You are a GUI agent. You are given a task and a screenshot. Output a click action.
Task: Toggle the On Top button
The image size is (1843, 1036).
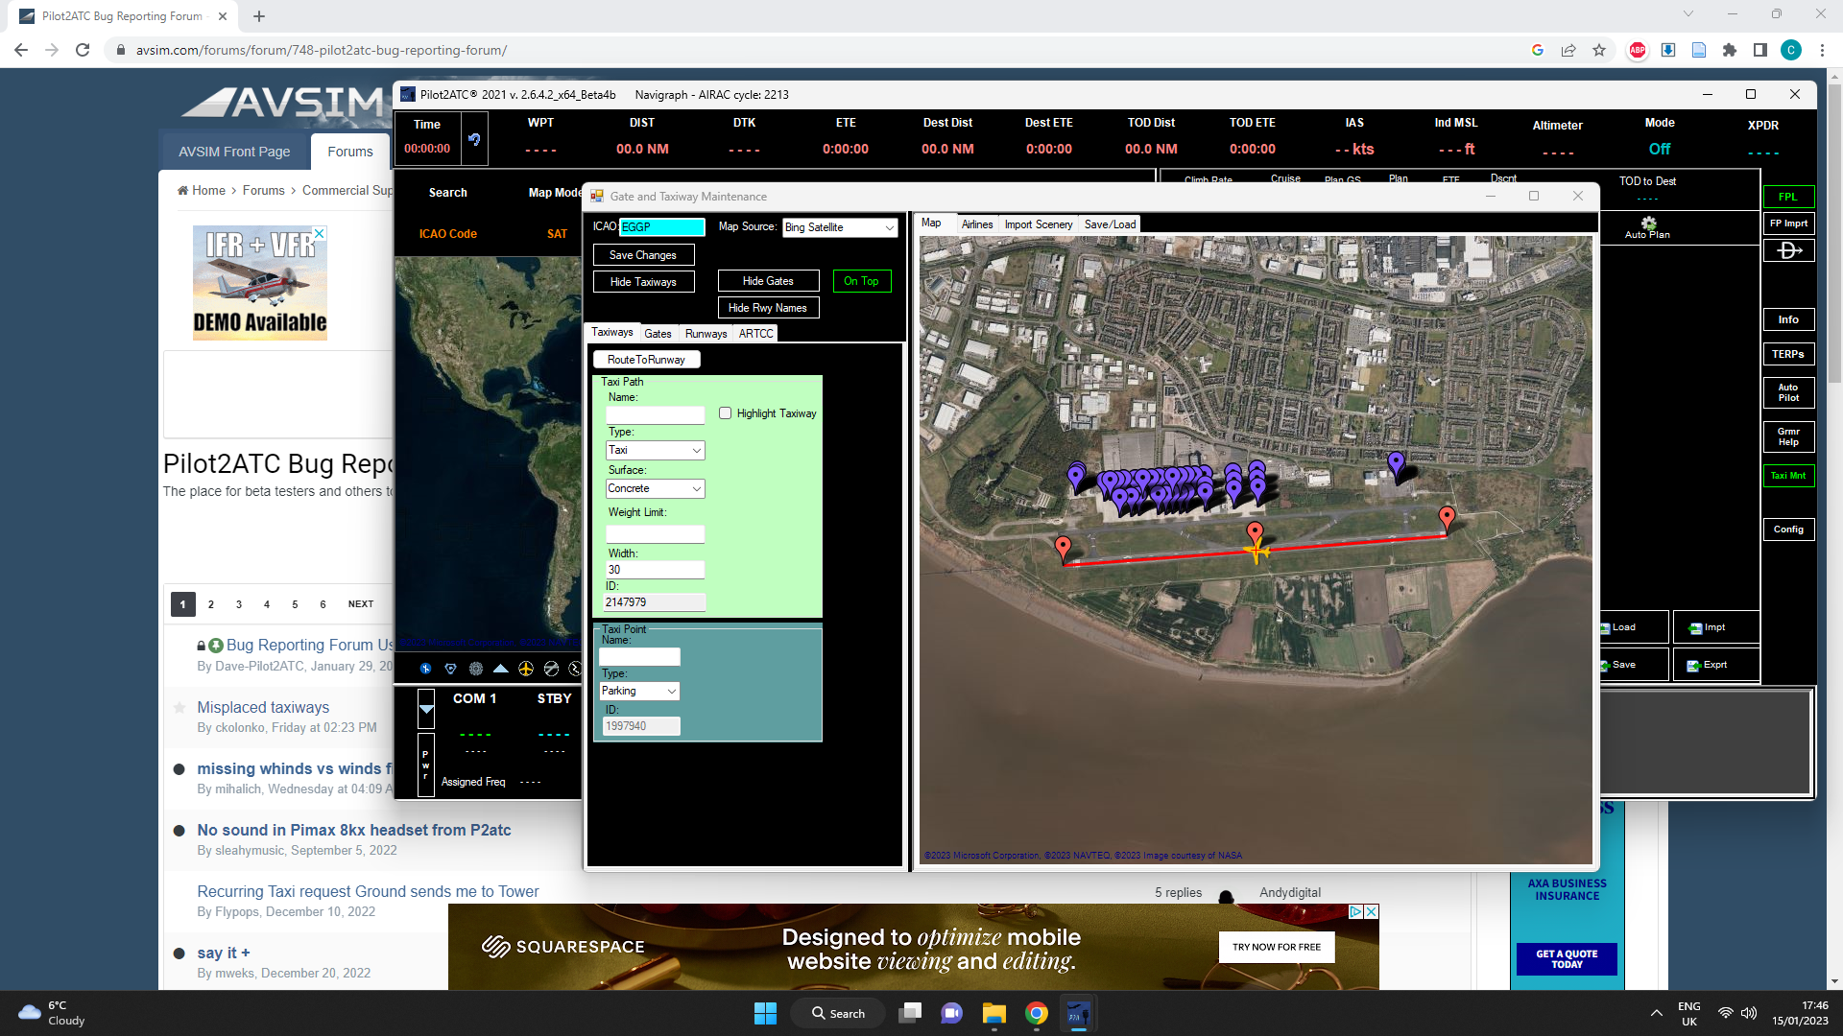(x=862, y=281)
